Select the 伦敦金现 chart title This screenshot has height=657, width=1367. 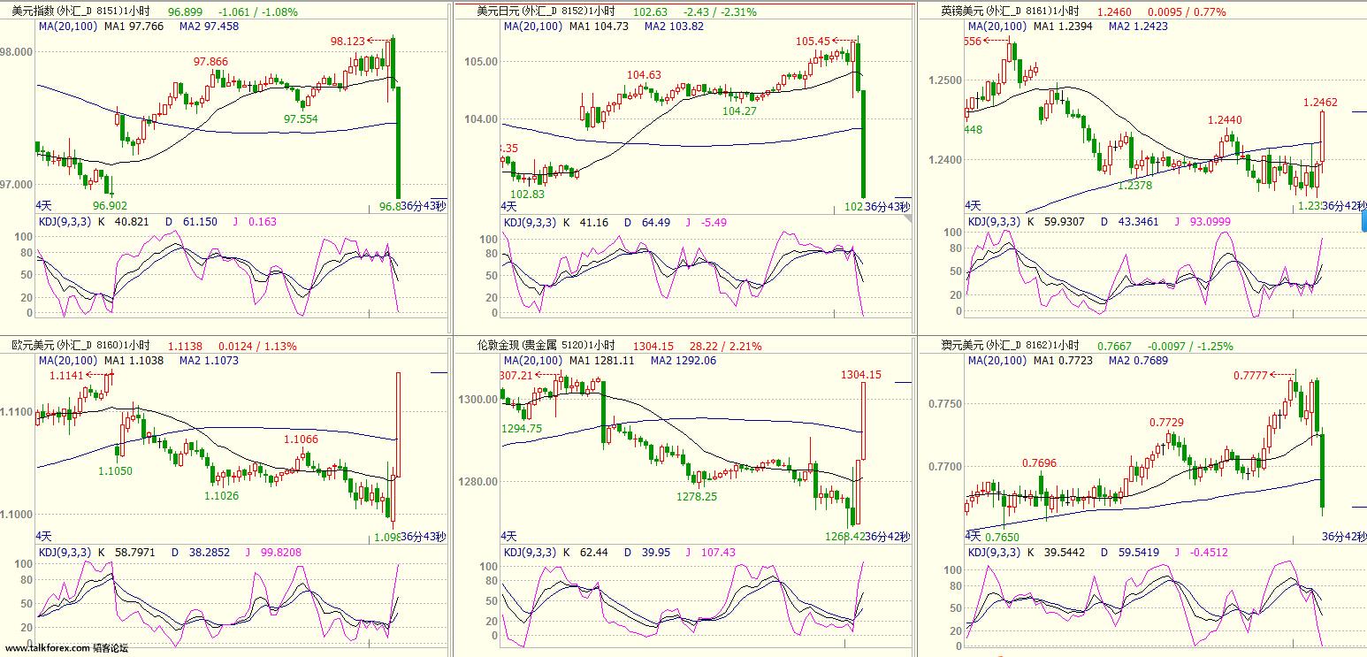pyautogui.click(x=546, y=346)
